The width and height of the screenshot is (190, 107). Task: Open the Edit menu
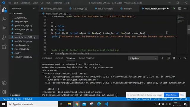[x=16, y=3]
